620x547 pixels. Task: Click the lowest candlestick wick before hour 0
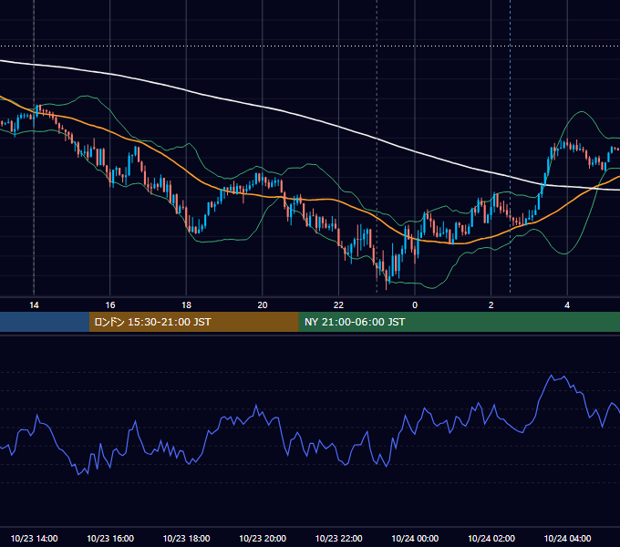coord(387,283)
